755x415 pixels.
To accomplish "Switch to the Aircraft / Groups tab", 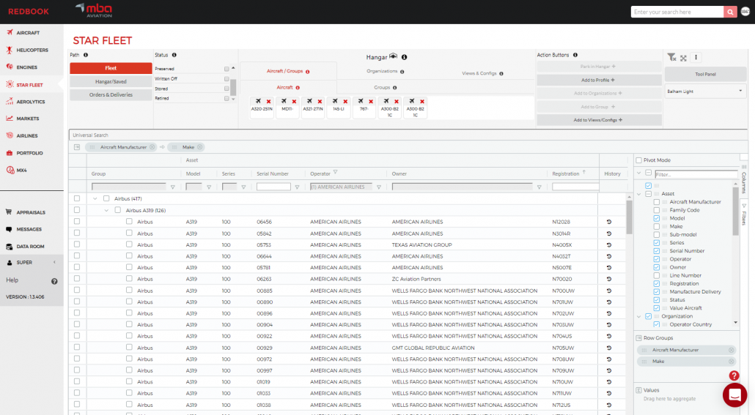I will point(287,71).
